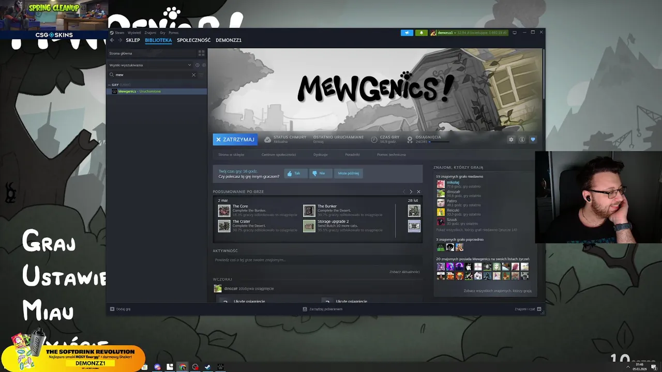Focus the library search field containing mew
The width and height of the screenshot is (662, 372).
[x=153, y=75]
